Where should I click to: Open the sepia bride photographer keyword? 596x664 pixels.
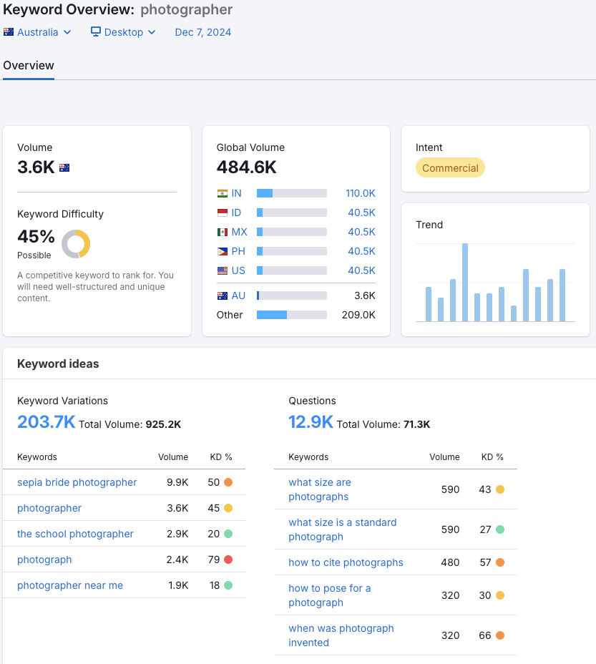coord(77,483)
